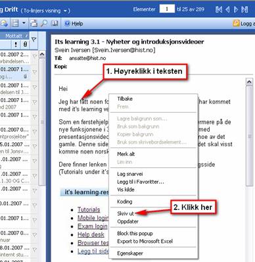Click the message list scrollbar thumb

tap(42, 122)
